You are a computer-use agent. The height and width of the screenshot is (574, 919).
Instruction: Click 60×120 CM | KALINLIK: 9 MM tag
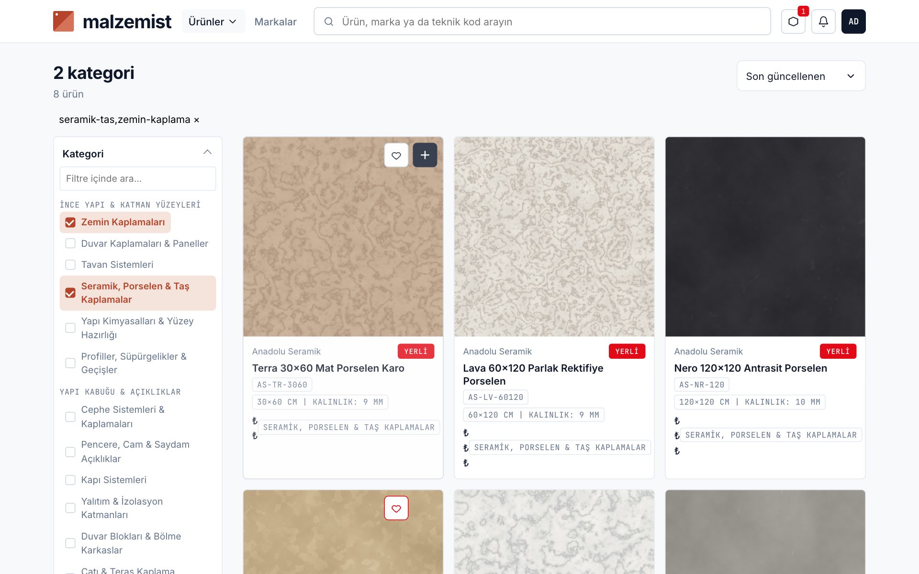coord(534,415)
